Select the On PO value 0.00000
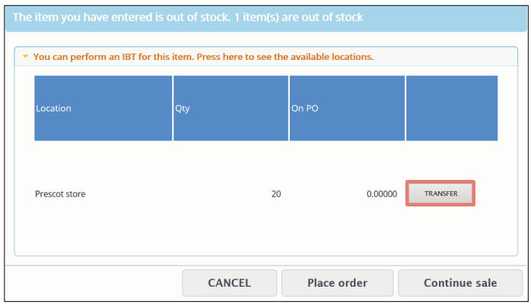Viewport: 531px width, 305px height. pyautogui.click(x=382, y=194)
